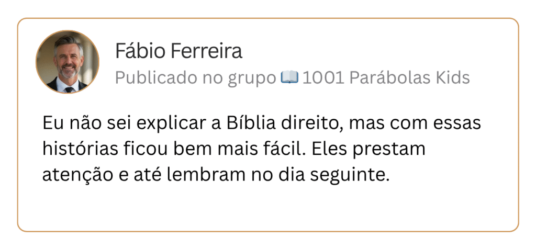Click the first line of the testimonial
Screen dimensions: 536x249
point(261,125)
